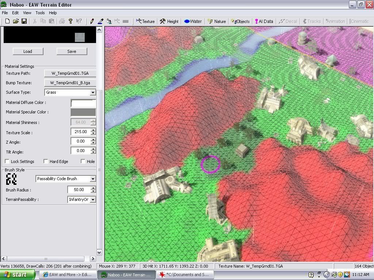This screenshot has width=374, height=280.
Task: Switch to AI Data editing mode
Action: [264, 22]
